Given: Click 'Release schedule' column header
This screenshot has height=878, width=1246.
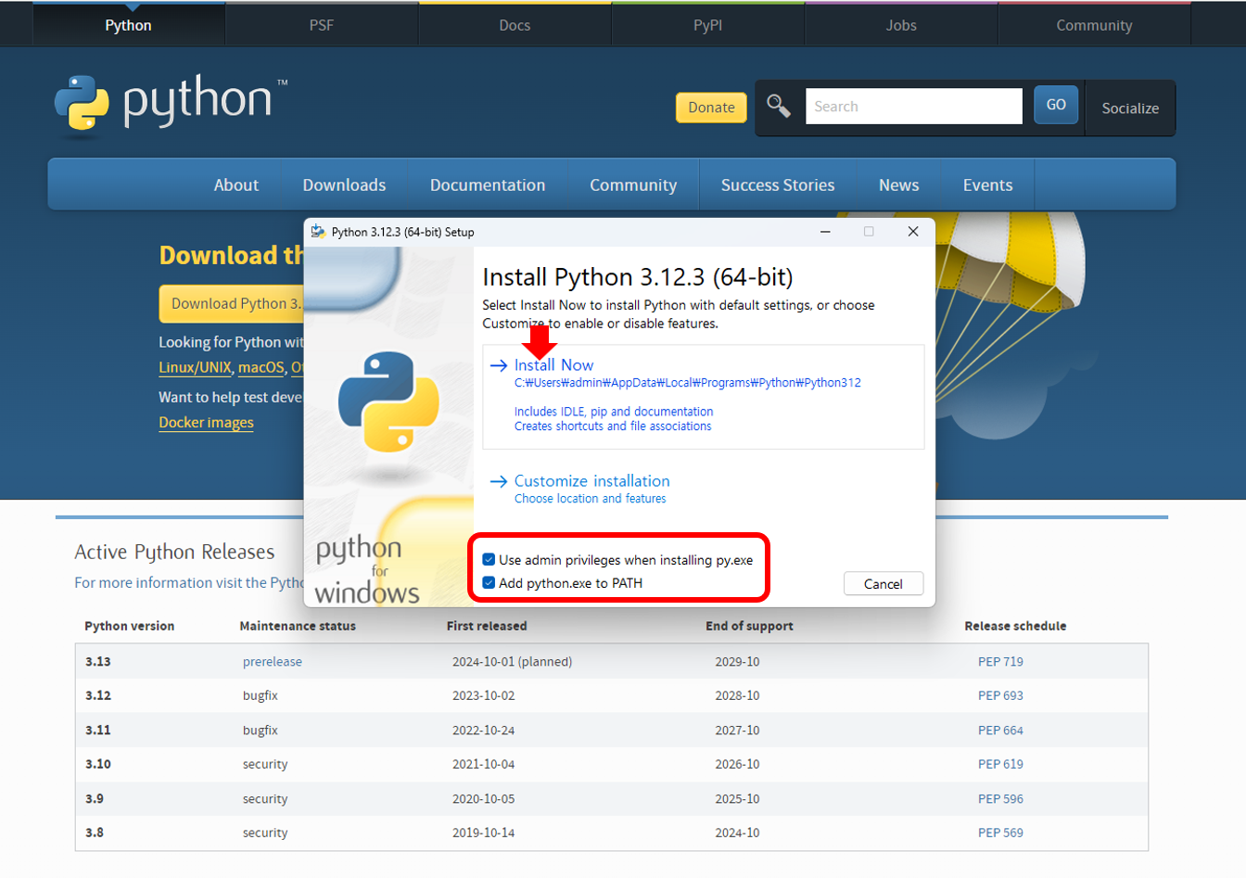Looking at the screenshot, I should pos(1015,626).
